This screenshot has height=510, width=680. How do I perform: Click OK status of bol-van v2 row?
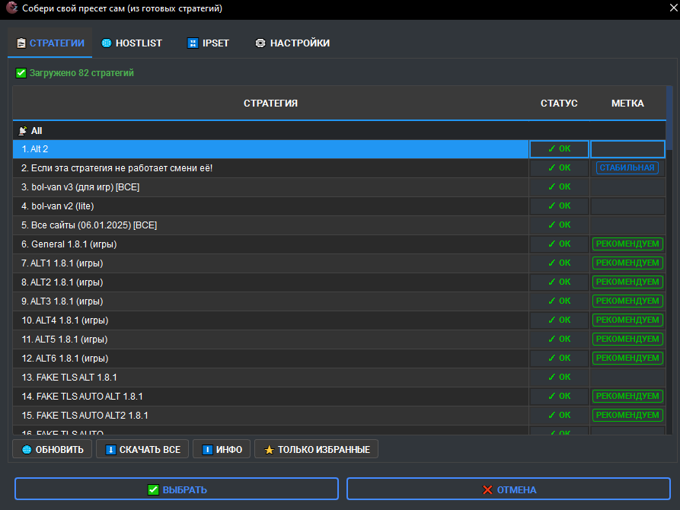point(559,206)
